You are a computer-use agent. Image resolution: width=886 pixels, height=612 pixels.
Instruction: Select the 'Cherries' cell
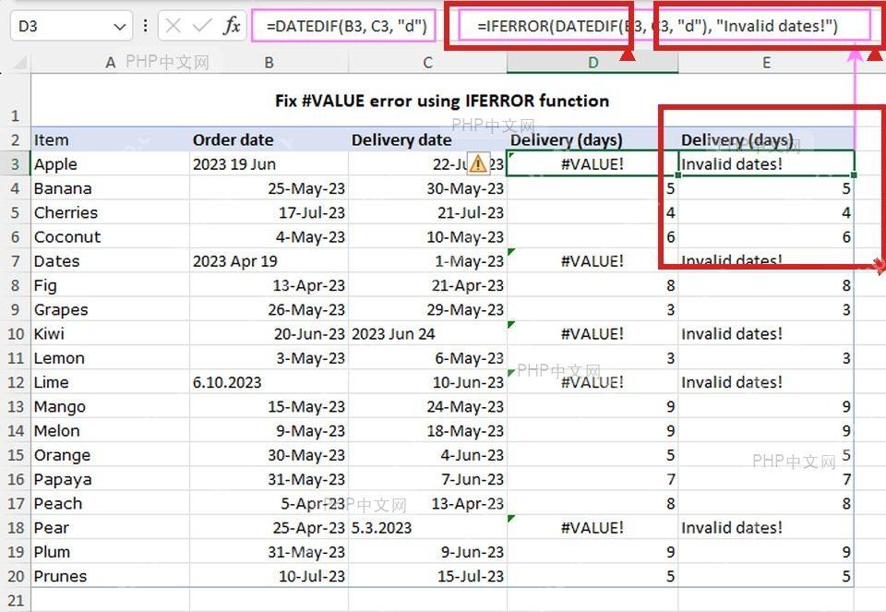pos(110,212)
